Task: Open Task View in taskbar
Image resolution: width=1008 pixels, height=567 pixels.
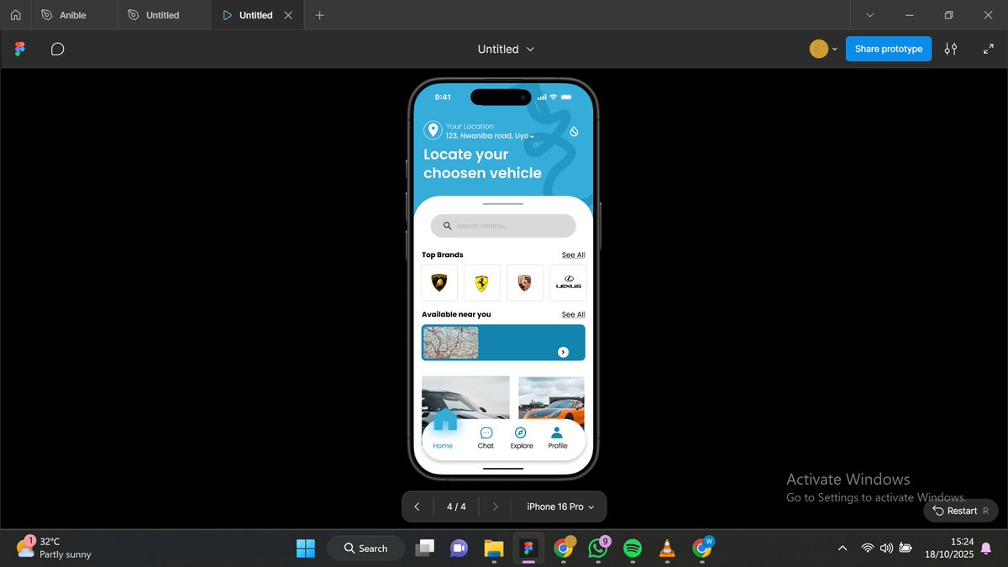Action: (x=425, y=548)
